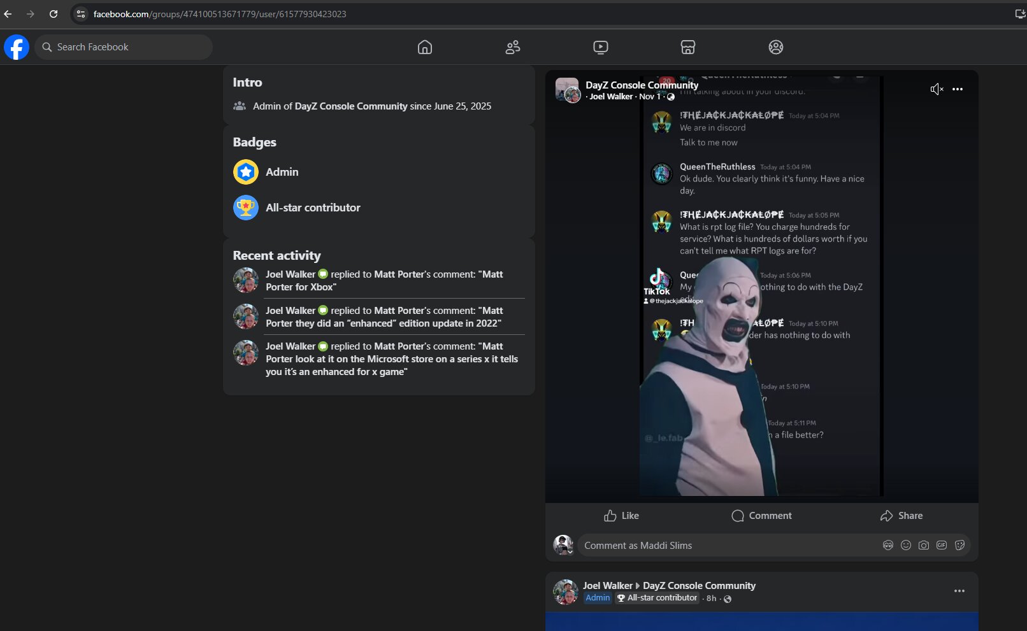Like the video post

(621, 516)
